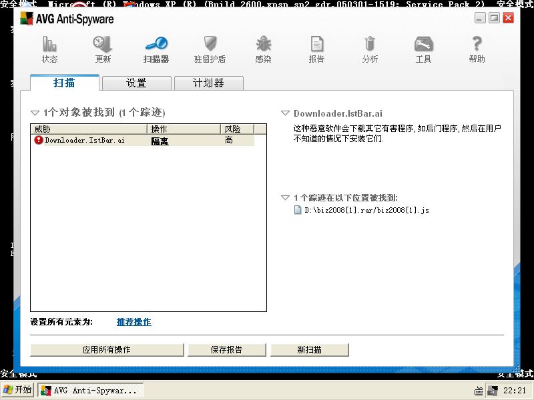The image size is (534, 400).
Task: Click AVG Anti-Spyware taskbar button
Action: (x=91, y=391)
